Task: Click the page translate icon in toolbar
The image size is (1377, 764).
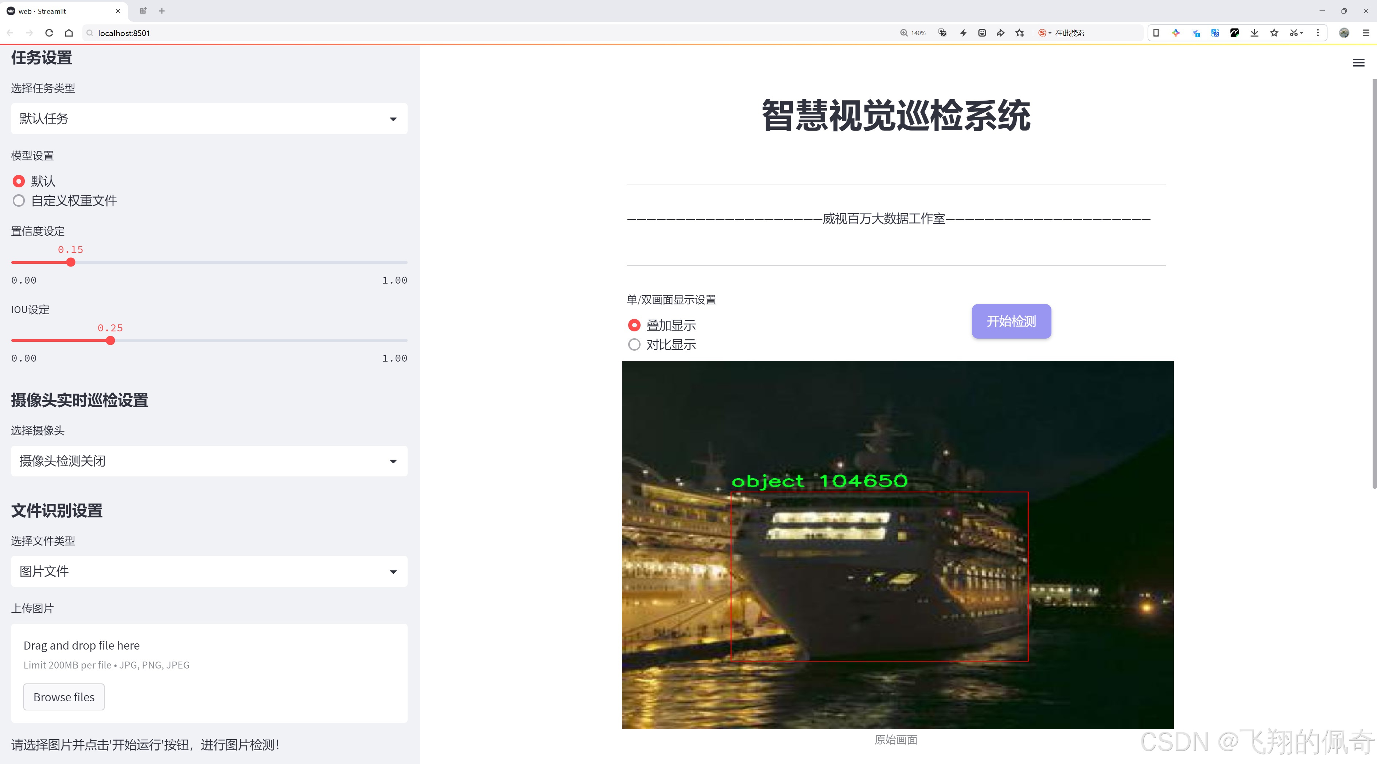Action: click(1214, 32)
